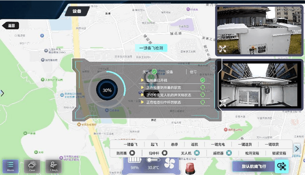Click refresh icon for 归中杆 status check
This screenshot has height=175, width=305.
(x=202, y=102)
